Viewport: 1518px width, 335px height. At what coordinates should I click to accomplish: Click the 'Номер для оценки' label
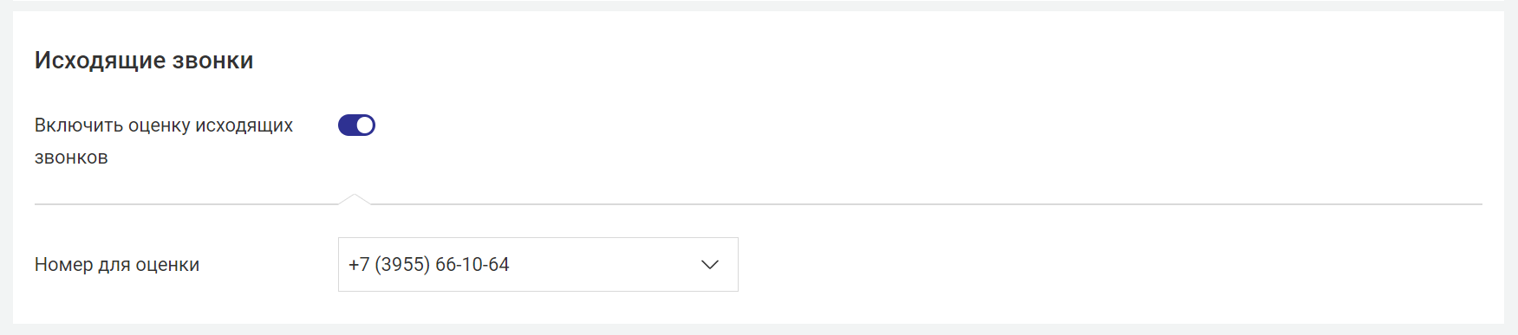point(117,265)
